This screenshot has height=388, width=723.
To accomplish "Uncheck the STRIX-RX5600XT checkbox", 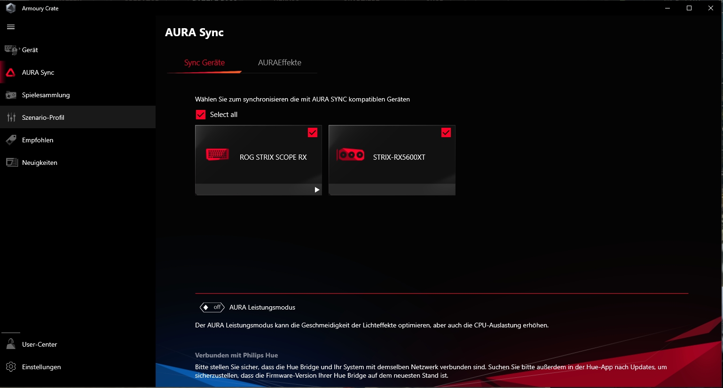I will pyautogui.click(x=446, y=133).
